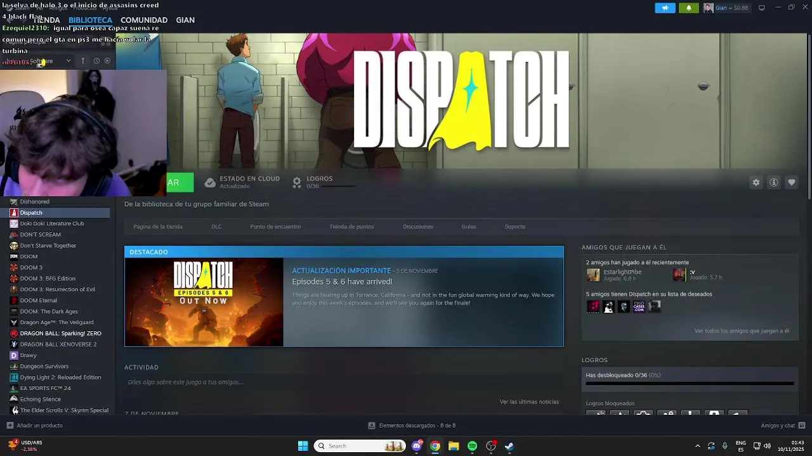Check the Estado en Cloud status icon
Viewport: 812px width, 456px height.
click(x=210, y=182)
